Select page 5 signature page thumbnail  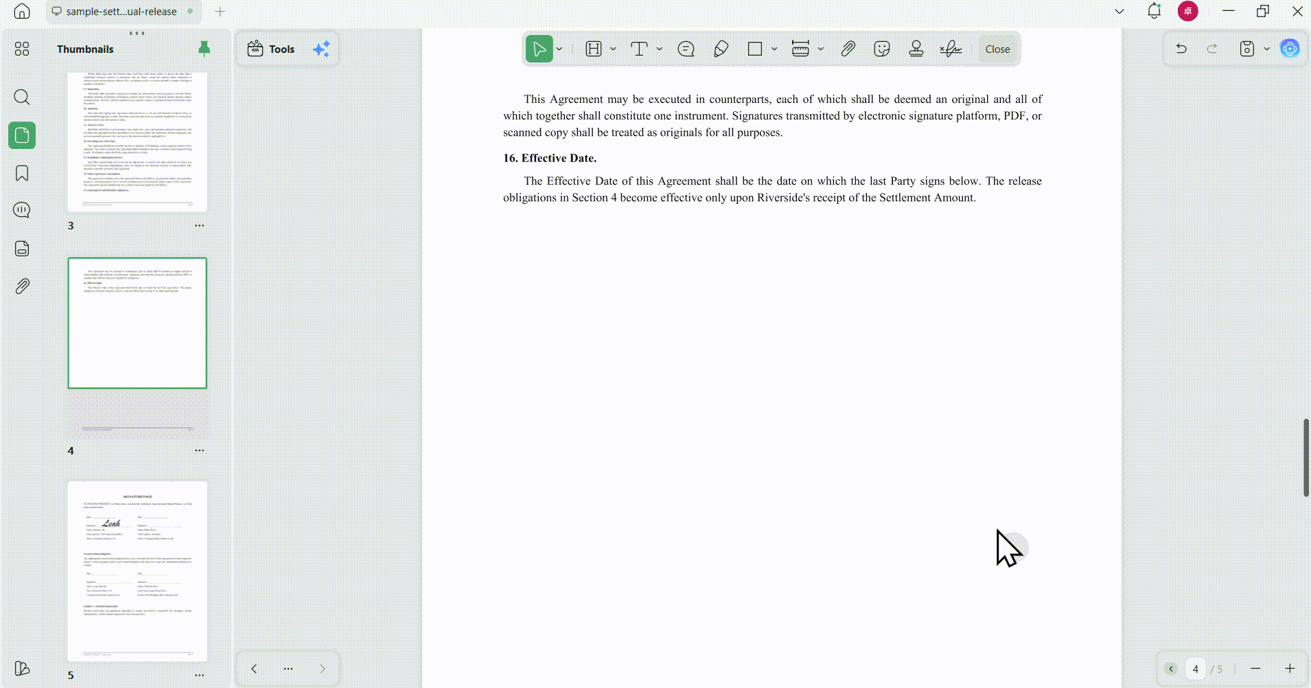(137, 571)
